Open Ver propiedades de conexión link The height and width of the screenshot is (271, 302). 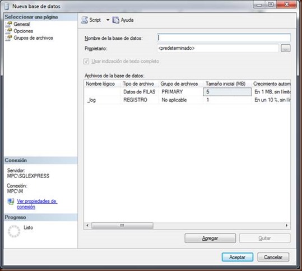tap(37, 204)
